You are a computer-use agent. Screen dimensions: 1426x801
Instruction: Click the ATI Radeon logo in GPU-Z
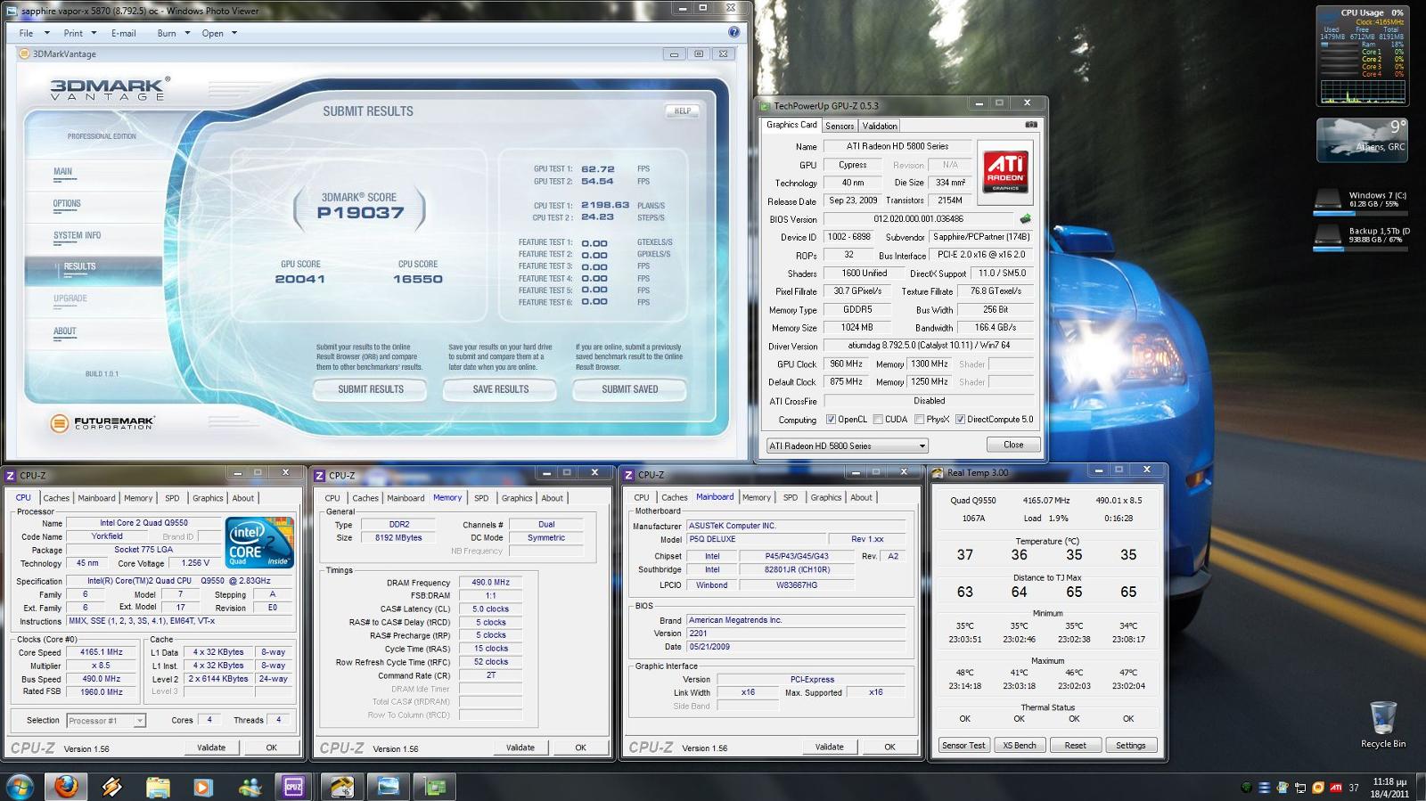coord(1005,171)
